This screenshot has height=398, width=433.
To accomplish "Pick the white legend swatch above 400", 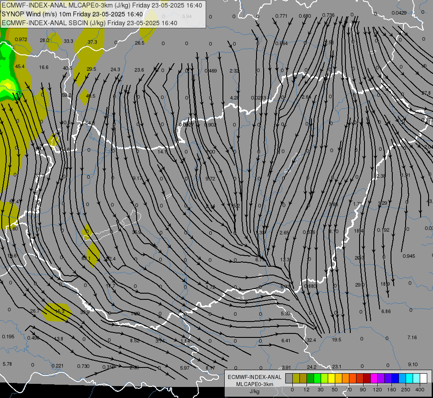I will click(x=423, y=379).
